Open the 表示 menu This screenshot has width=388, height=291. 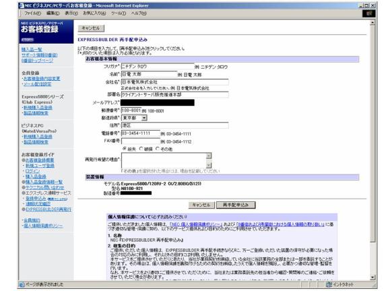[71, 13]
